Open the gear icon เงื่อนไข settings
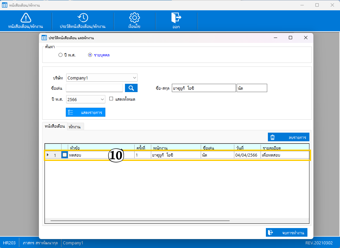The width and height of the screenshot is (340, 248). pos(134,18)
